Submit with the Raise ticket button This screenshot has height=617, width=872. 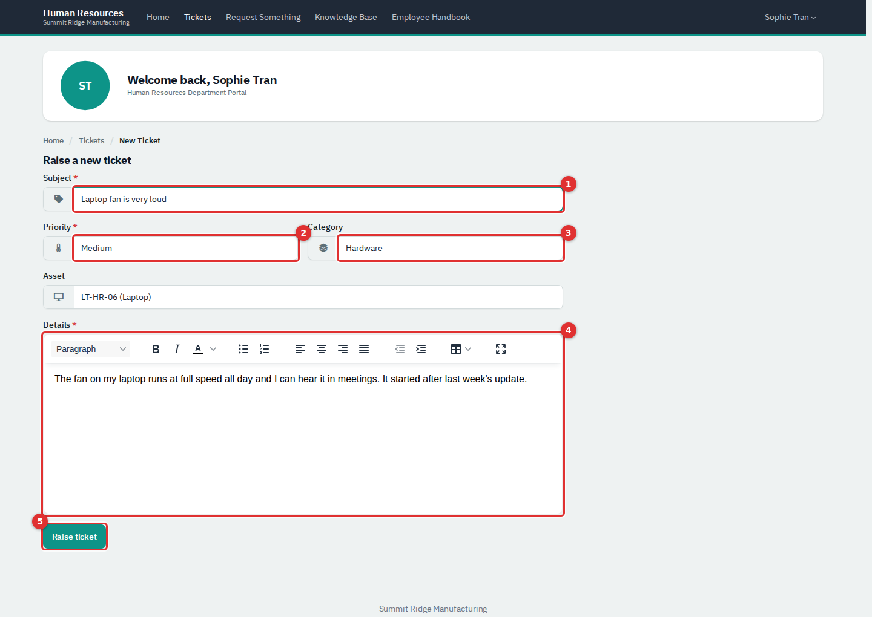[x=74, y=537]
